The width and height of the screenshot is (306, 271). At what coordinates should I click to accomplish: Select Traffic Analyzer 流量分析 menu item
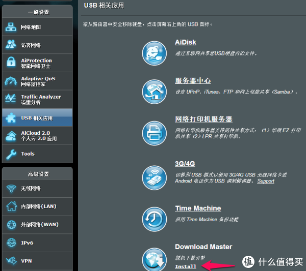click(x=37, y=99)
